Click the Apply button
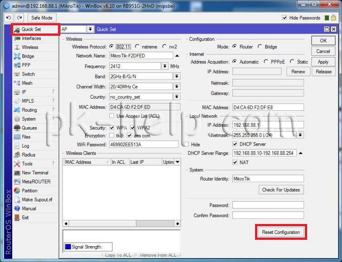This screenshot has width=342, height=262. pyautogui.click(x=323, y=62)
